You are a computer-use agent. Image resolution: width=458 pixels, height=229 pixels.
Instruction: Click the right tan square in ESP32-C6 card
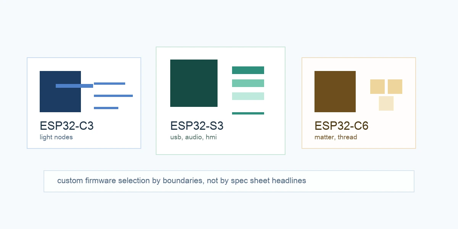(395, 87)
